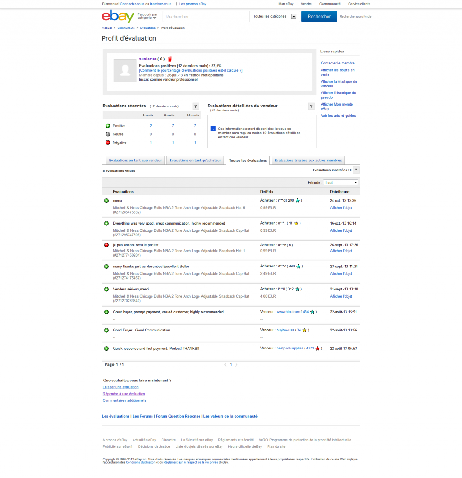Click page number 1 in pagination

click(231, 365)
